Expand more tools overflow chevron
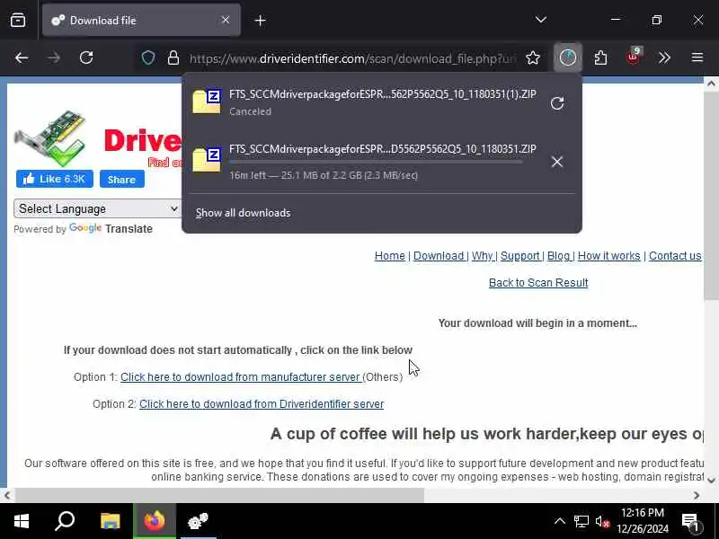The height and width of the screenshot is (539, 719). [x=664, y=57]
